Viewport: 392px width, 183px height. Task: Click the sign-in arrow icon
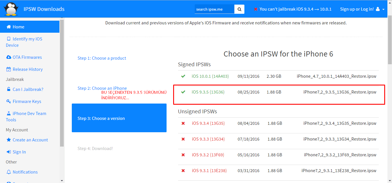pyautogui.click(x=9, y=152)
